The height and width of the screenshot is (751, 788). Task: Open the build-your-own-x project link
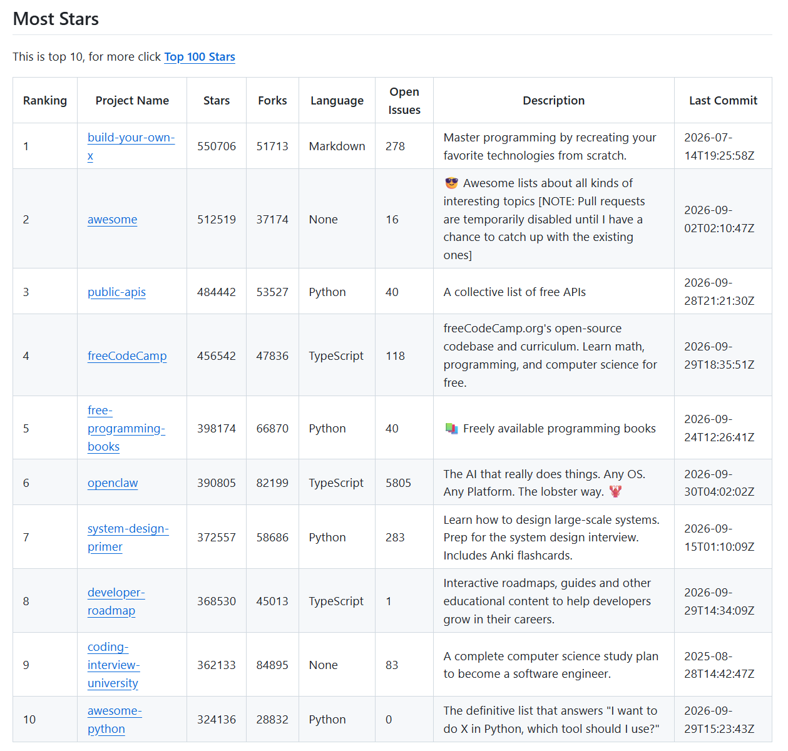tap(131, 146)
